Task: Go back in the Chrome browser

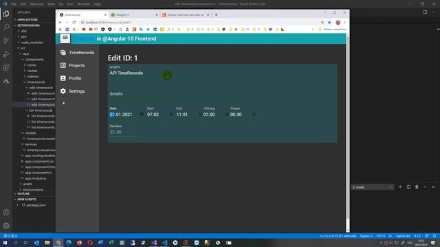Action: 60,23
